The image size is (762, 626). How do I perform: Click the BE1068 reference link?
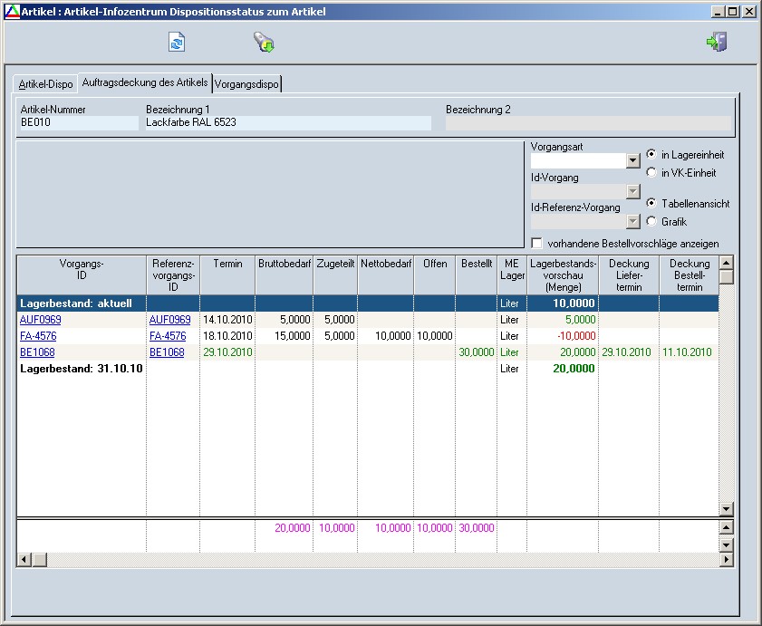[167, 352]
